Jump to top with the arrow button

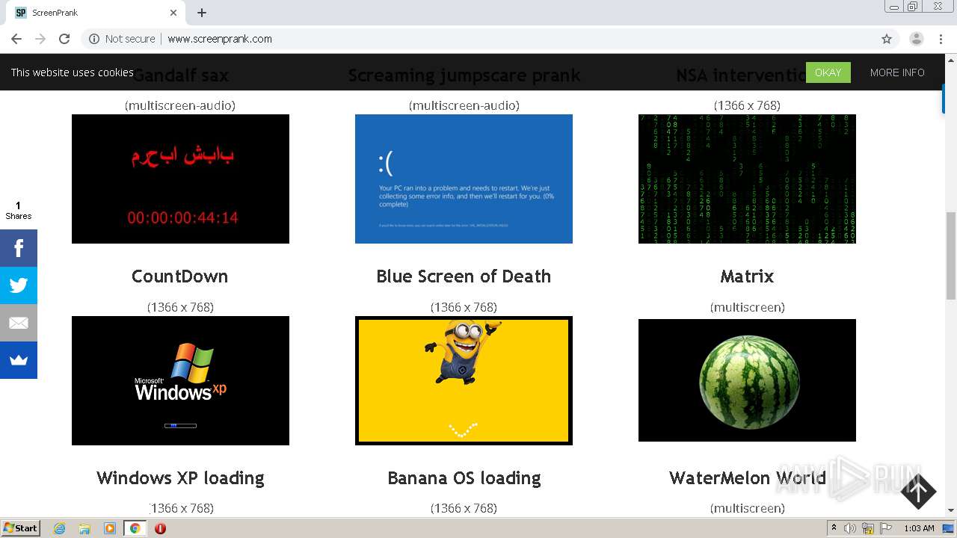coord(918,492)
